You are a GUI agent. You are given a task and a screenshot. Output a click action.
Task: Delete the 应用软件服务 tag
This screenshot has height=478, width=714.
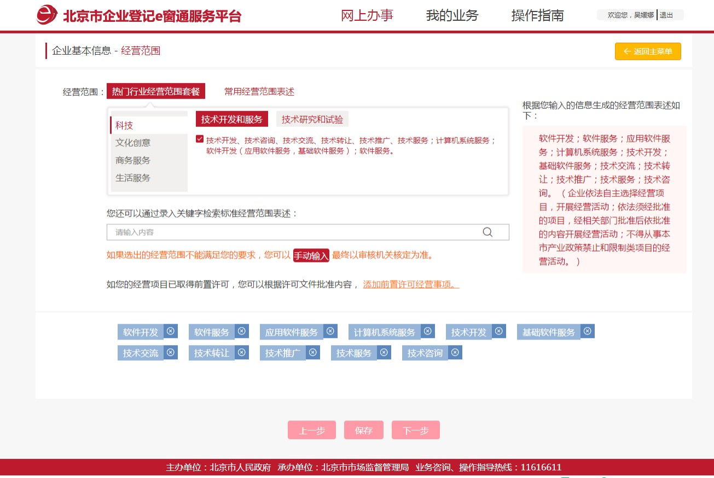pyautogui.click(x=330, y=331)
